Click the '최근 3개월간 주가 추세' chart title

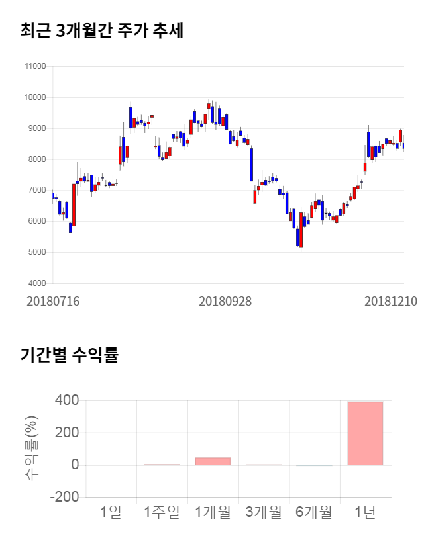(101, 30)
